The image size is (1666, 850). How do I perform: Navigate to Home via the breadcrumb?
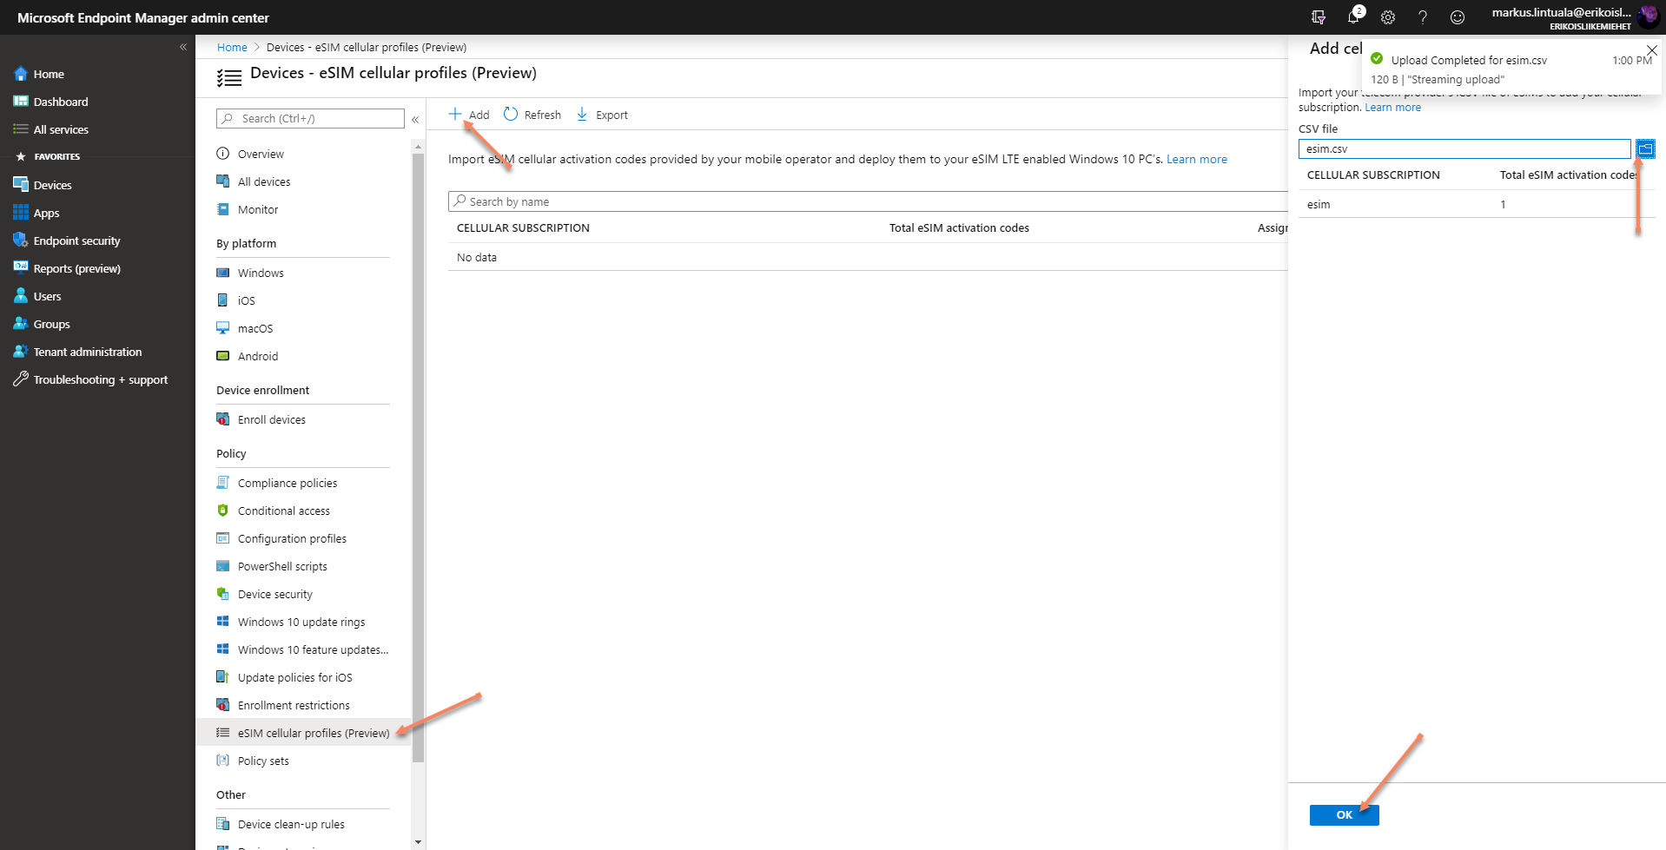click(231, 46)
